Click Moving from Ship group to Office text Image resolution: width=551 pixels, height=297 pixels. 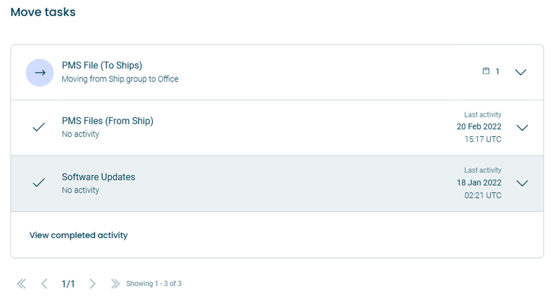tap(120, 79)
